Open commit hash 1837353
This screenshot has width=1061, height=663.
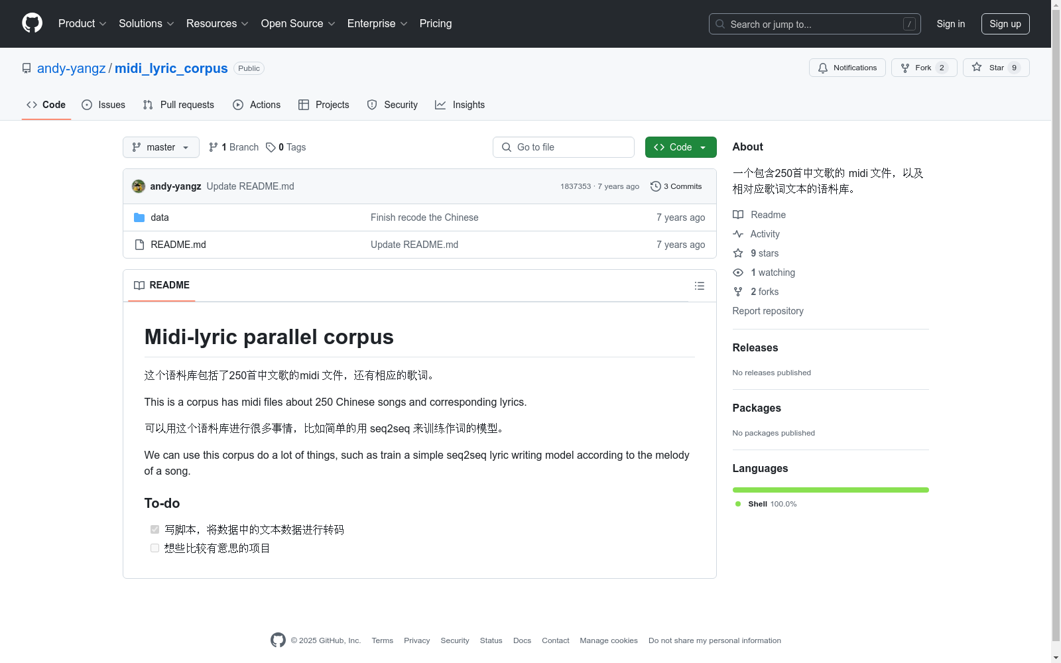576,186
